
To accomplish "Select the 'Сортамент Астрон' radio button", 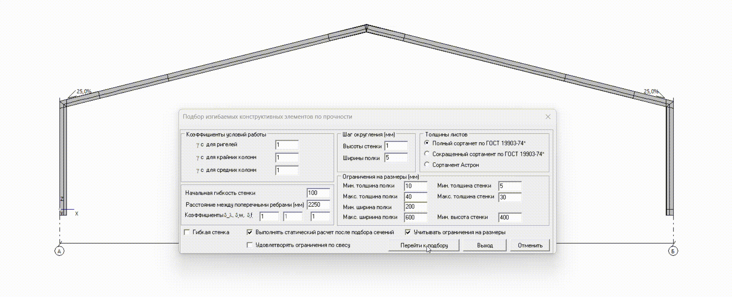I will [x=427, y=165].
